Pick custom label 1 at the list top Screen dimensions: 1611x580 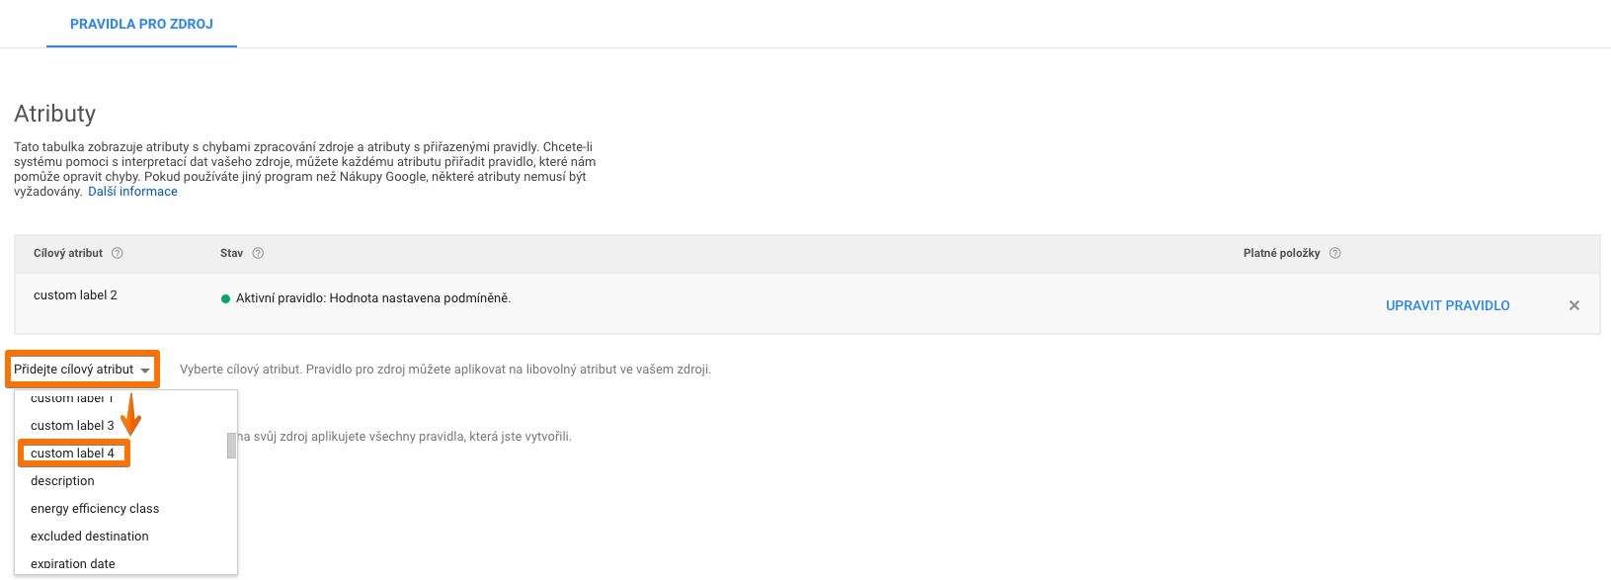point(72,398)
